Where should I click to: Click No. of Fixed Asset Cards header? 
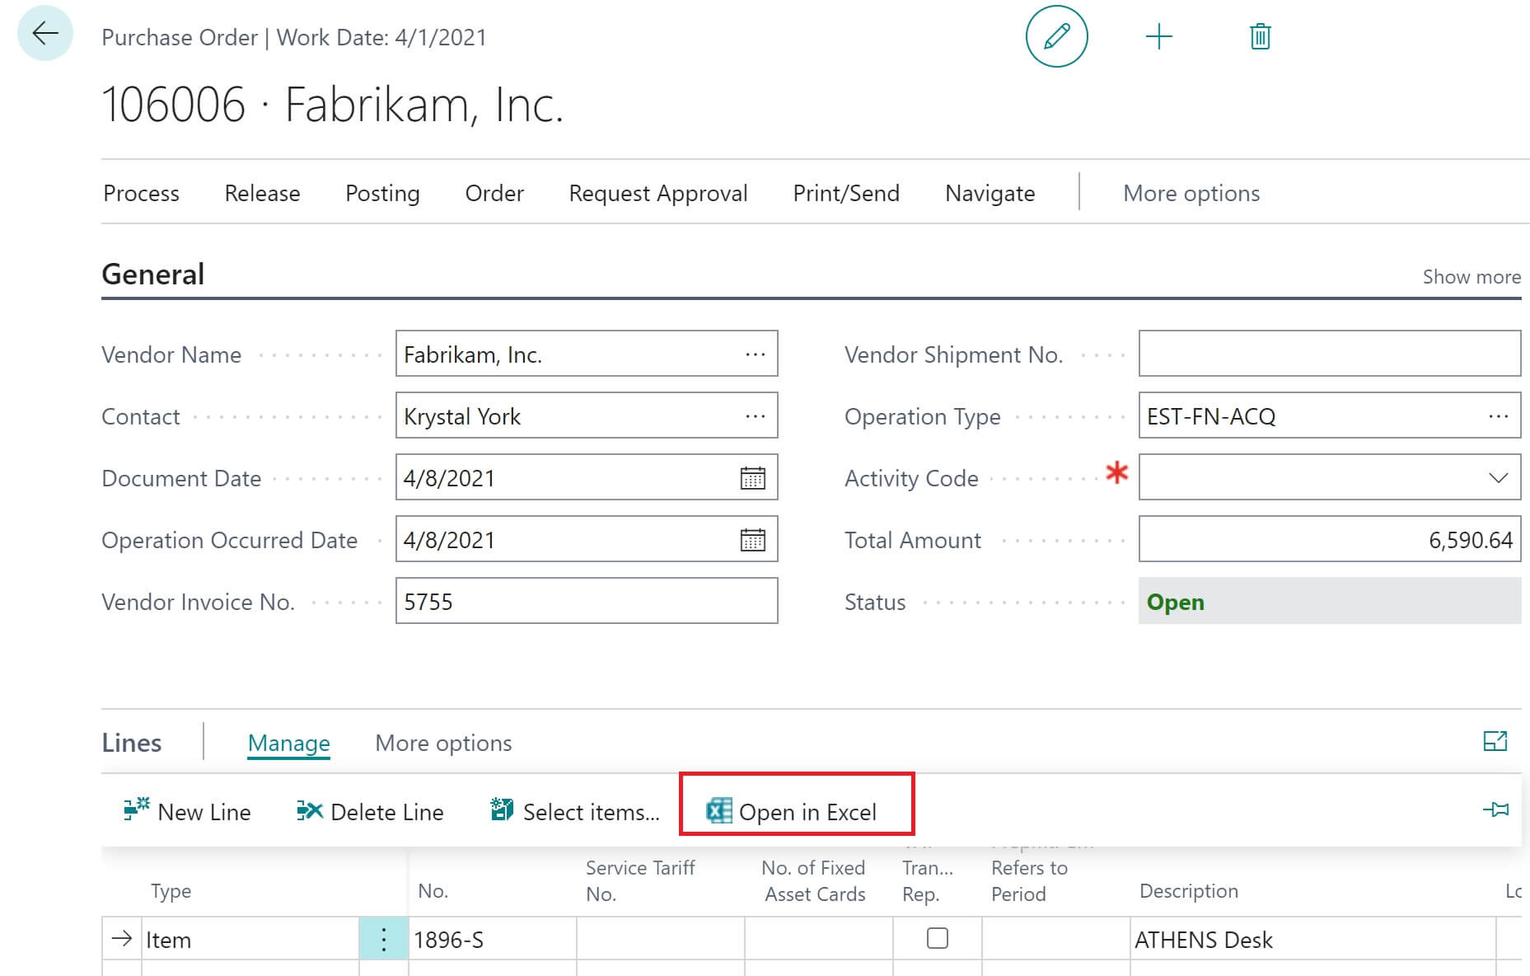click(814, 880)
